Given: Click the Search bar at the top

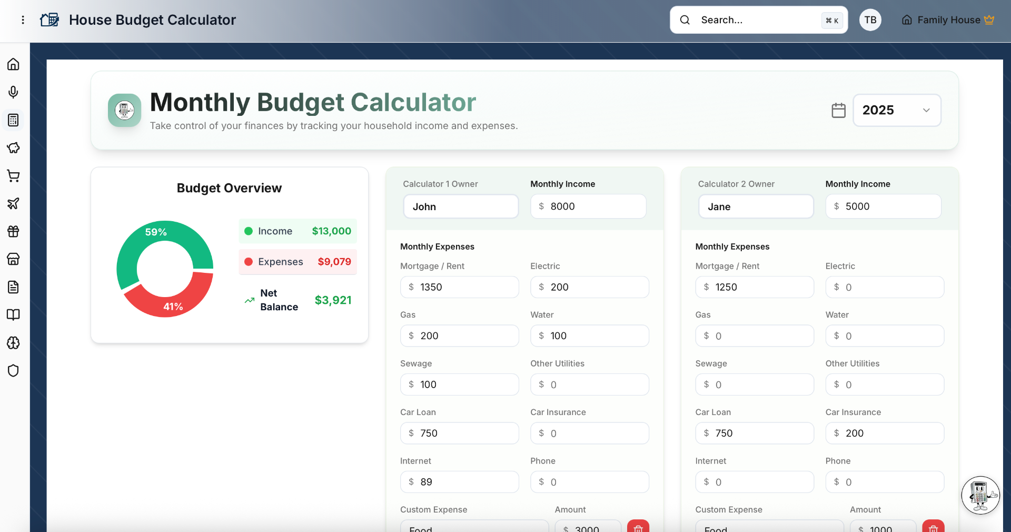Looking at the screenshot, I should [x=758, y=20].
